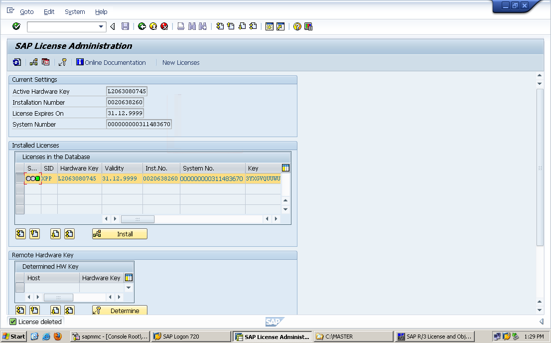The width and height of the screenshot is (551, 343).
Task: Click Last Page icon in standard toolbar
Action: 253,26
